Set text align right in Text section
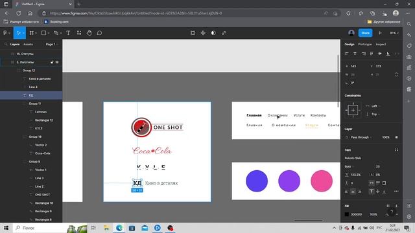This screenshot has width=415, height=233. [x=359, y=192]
